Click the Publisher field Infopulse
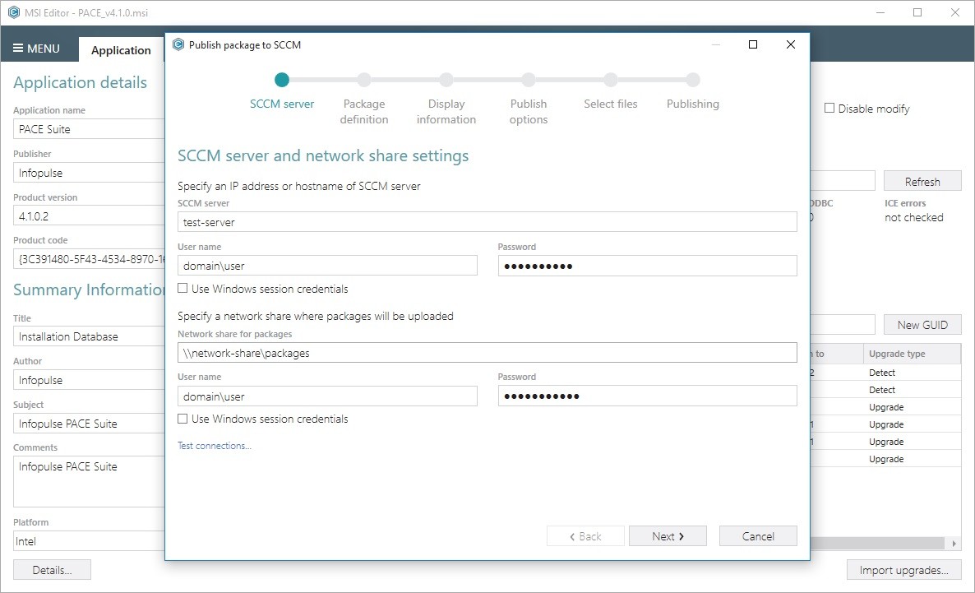This screenshot has height=593, width=975. 89,173
